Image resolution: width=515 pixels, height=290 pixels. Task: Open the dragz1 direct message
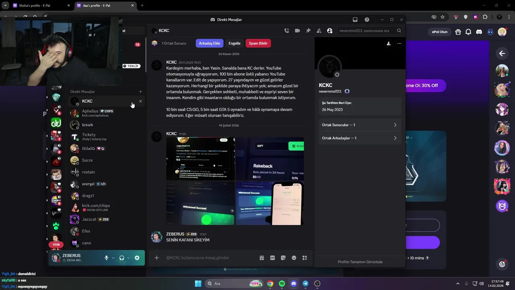point(107,196)
